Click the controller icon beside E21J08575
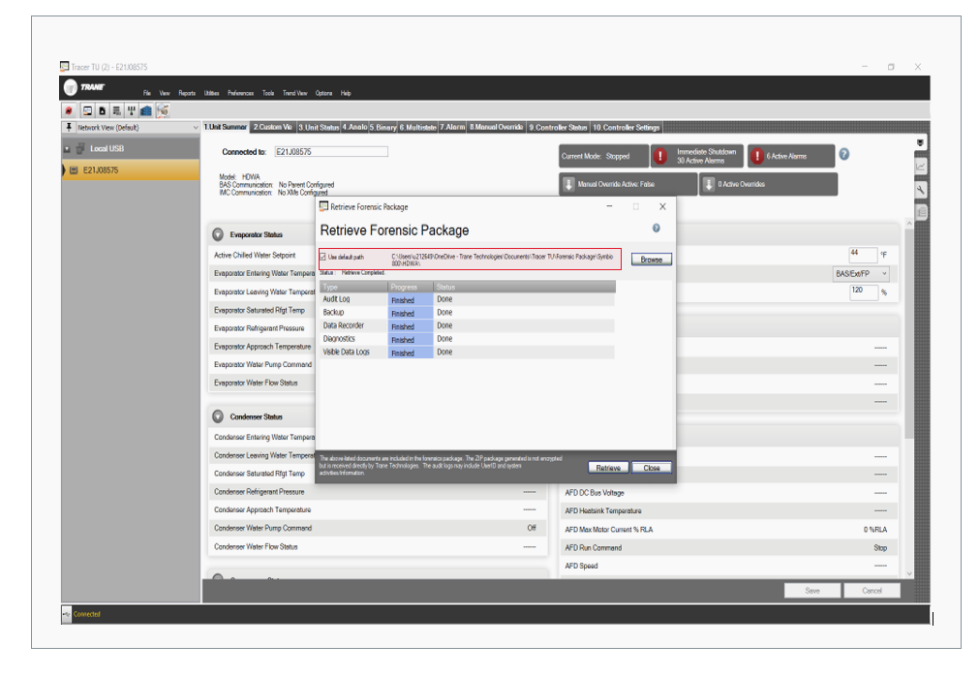The width and height of the screenshot is (979, 676). coord(74,170)
